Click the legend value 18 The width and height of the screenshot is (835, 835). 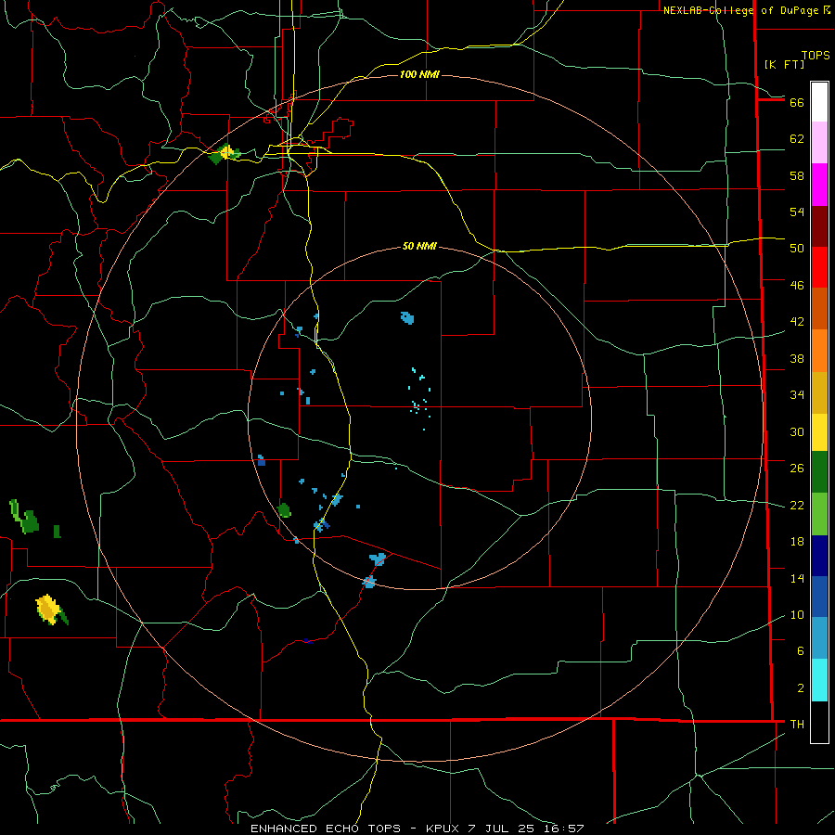click(x=797, y=542)
